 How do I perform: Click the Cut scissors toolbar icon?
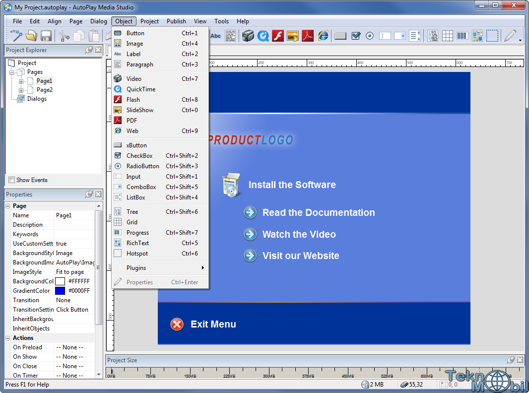[64, 36]
